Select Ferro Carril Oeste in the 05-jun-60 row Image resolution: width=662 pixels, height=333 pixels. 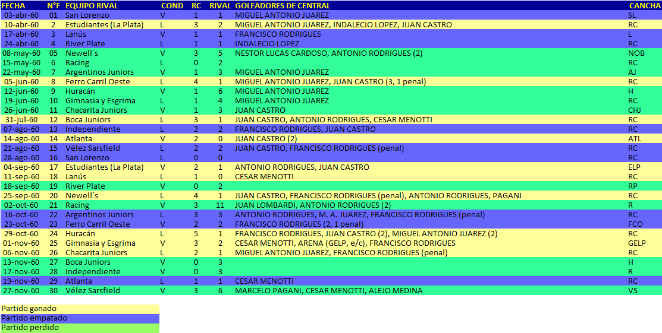coord(98,82)
